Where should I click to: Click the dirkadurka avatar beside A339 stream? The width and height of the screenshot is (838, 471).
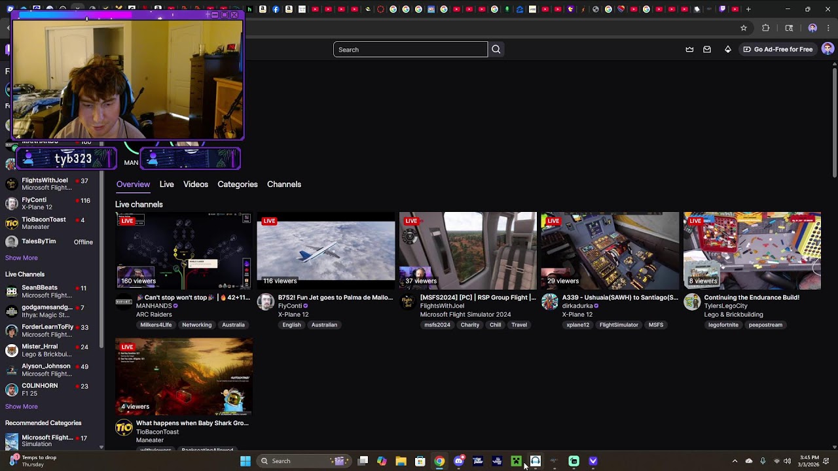click(x=550, y=302)
